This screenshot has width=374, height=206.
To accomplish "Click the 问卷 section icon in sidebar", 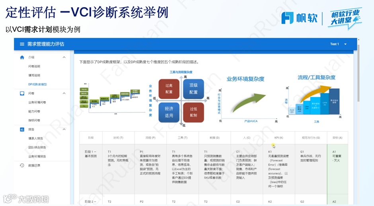I will (22, 93).
